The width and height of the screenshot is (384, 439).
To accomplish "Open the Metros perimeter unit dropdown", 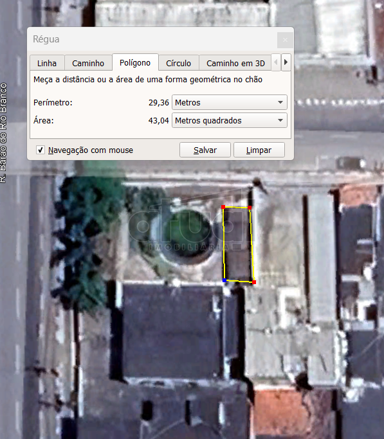I will [x=230, y=102].
